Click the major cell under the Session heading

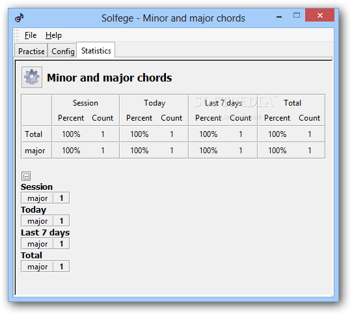pos(37,198)
